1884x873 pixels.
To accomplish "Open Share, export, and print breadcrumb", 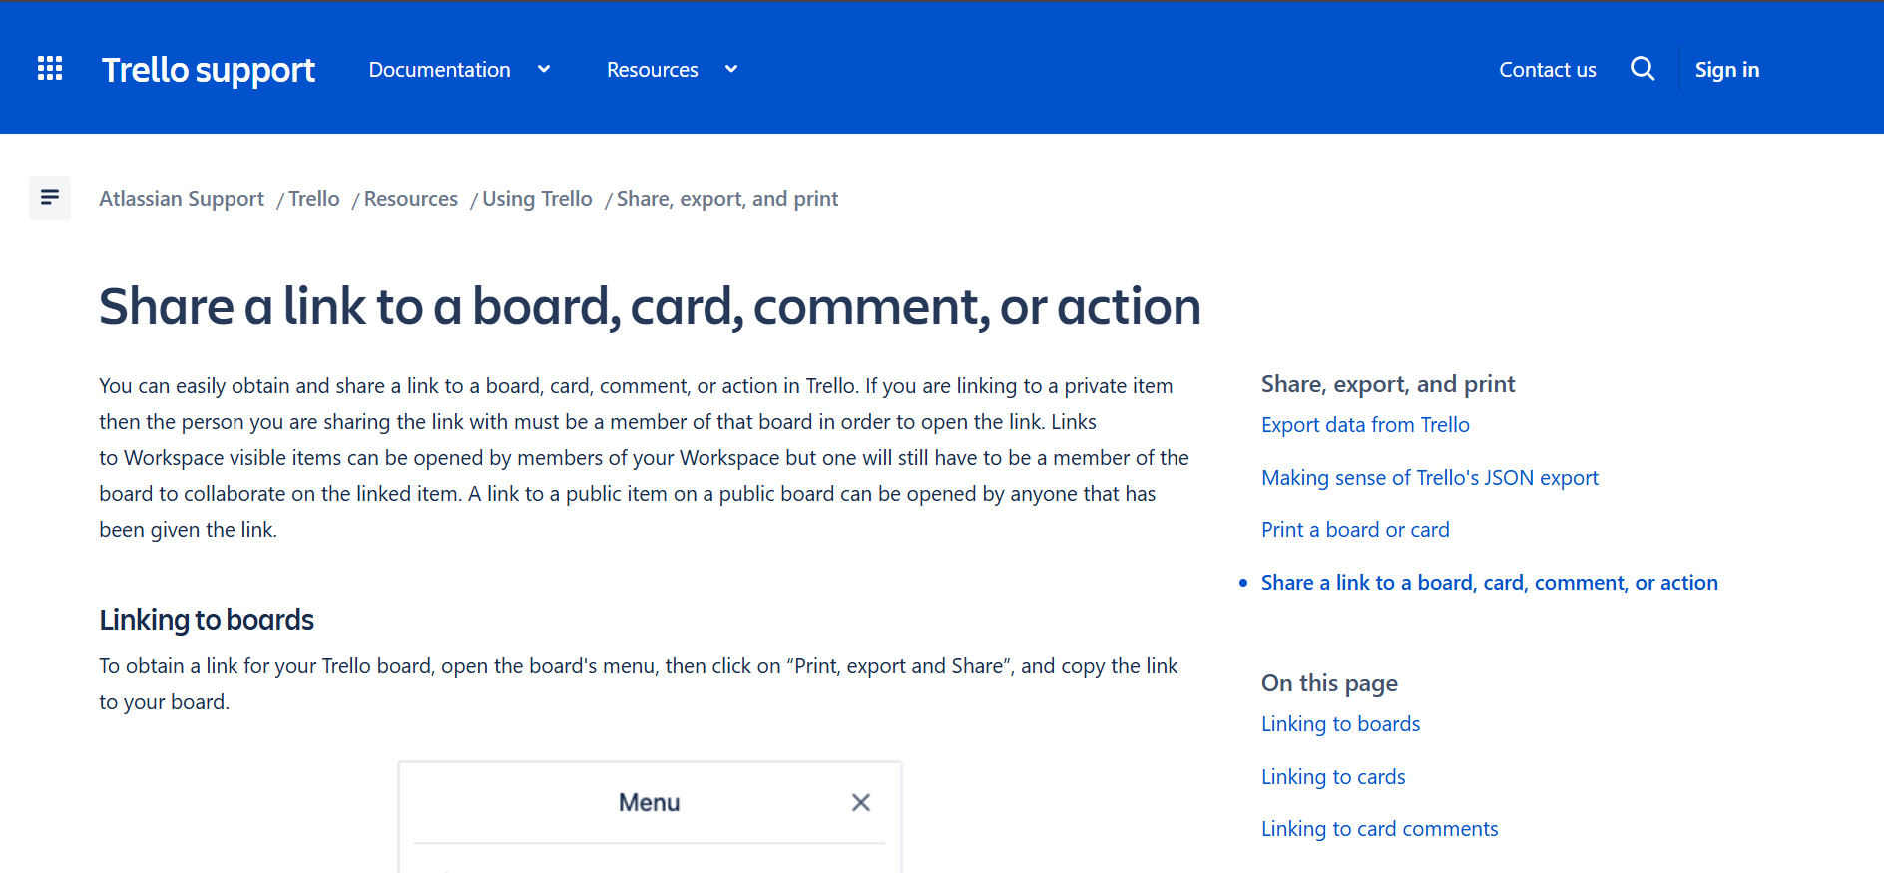I will 727,199.
